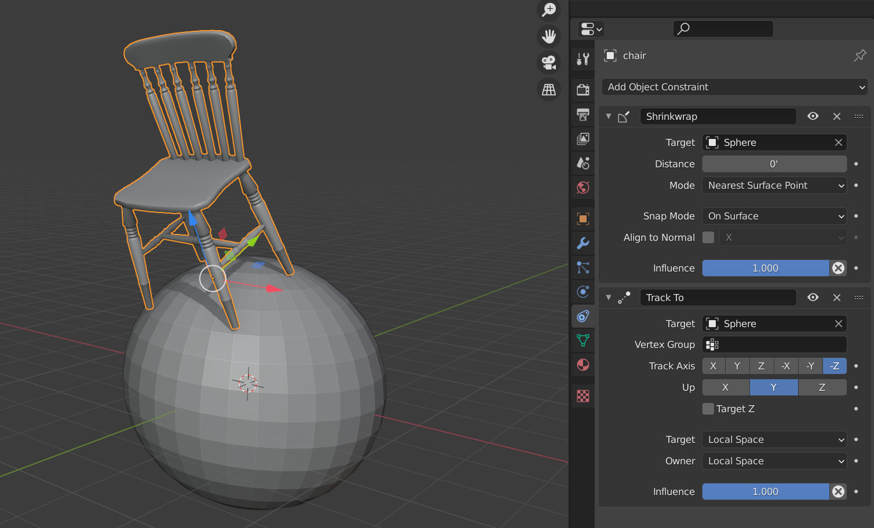The image size is (874, 528).
Task: Enable Align to Normal checkbox
Action: [x=708, y=237]
